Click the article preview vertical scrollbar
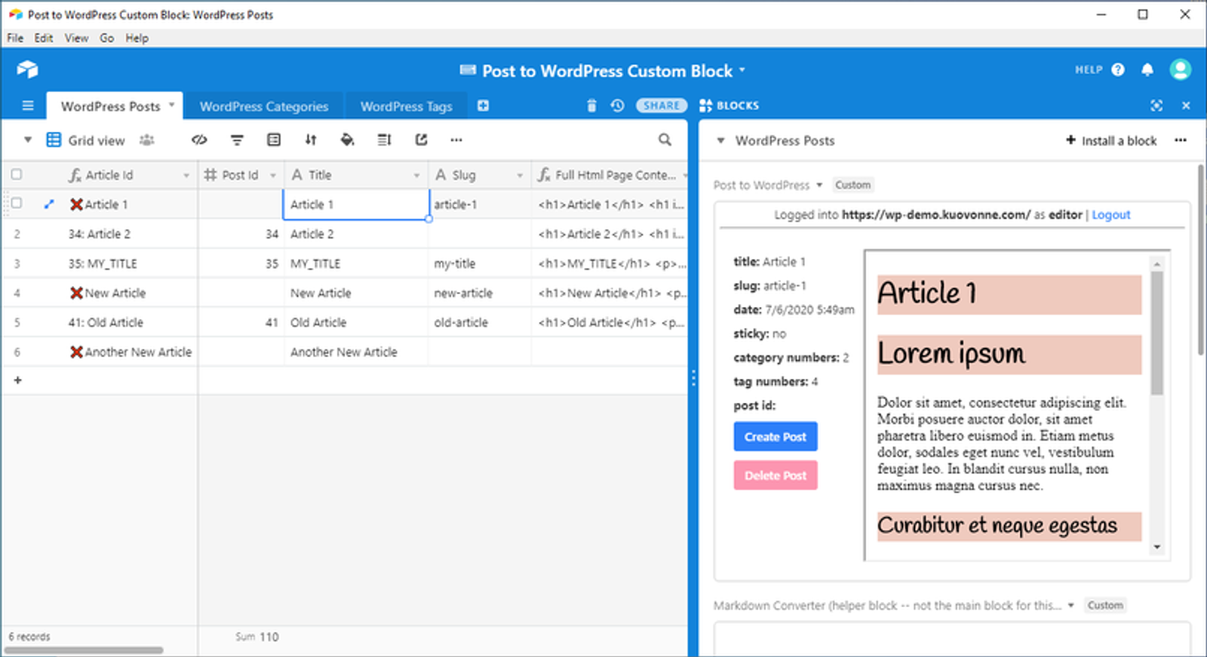The height and width of the screenshot is (657, 1207). tap(1157, 332)
